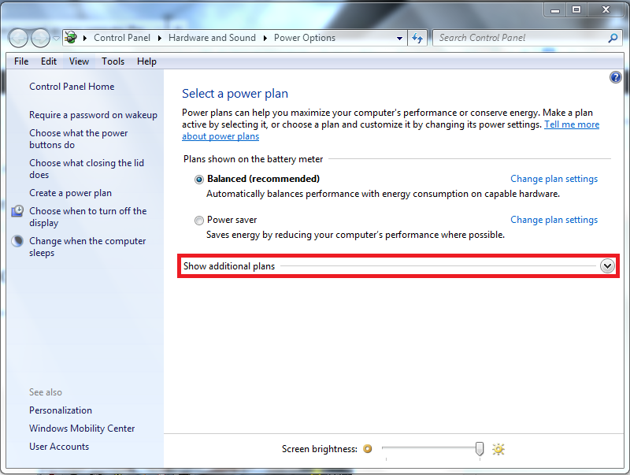Open the address bar history dropdown
This screenshot has width=630, height=475.
click(x=399, y=38)
